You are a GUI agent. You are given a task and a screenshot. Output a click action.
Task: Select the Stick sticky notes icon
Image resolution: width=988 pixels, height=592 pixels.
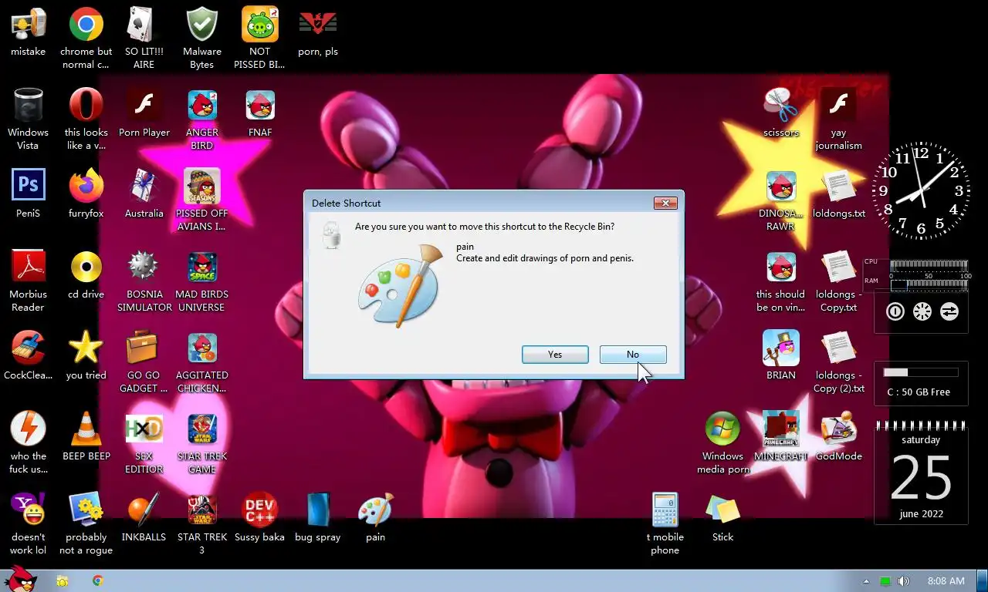coord(723,517)
